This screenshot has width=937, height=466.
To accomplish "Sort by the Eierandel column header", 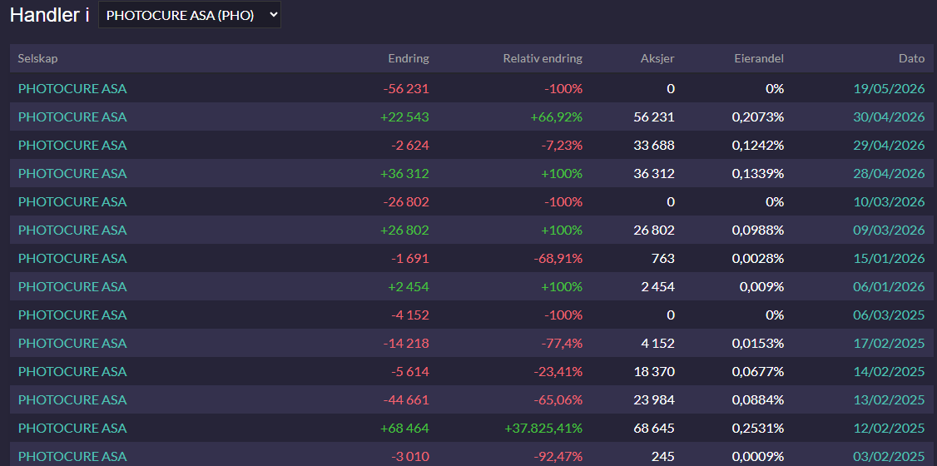I will (759, 58).
